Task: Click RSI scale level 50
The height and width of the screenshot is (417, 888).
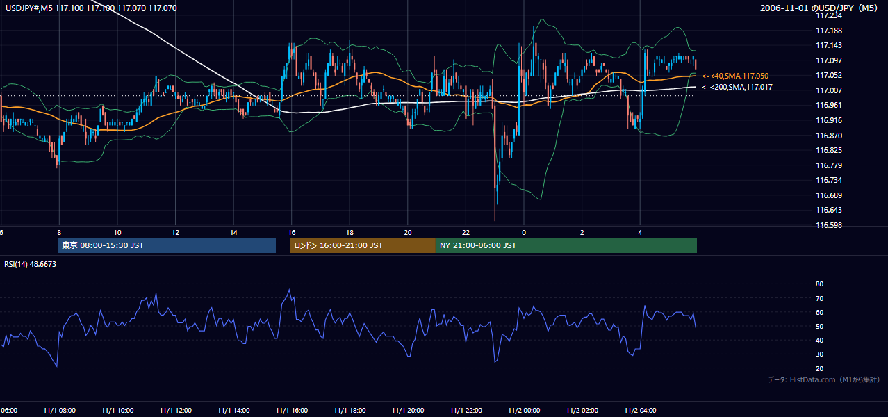Action: coord(819,326)
